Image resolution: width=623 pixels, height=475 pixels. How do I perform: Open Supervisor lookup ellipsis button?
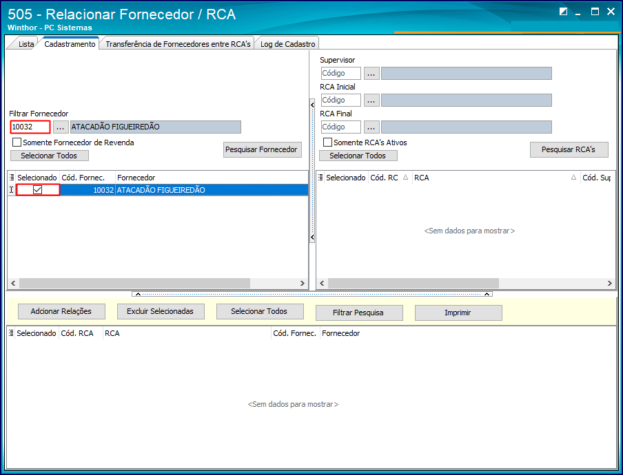point(371,74)
